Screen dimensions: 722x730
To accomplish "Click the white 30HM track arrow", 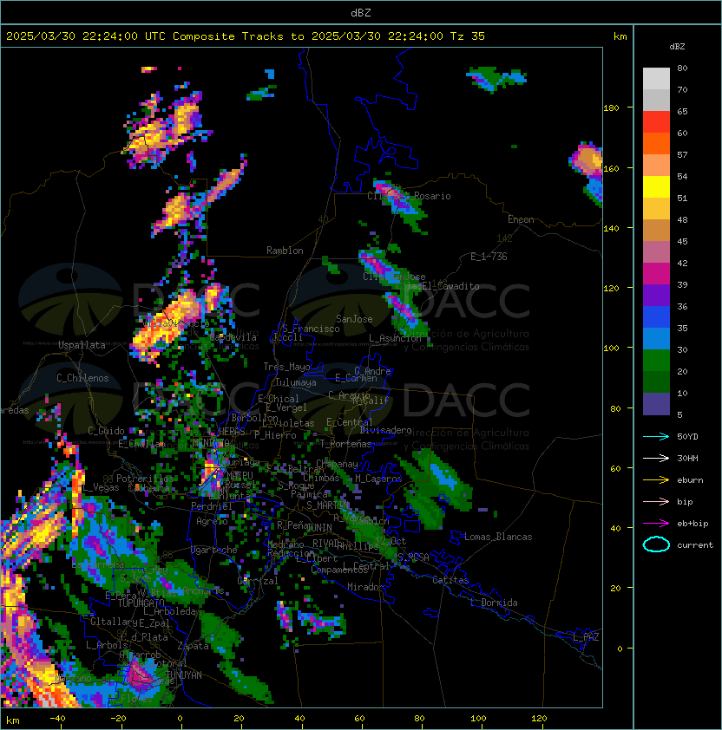I will coord(656,458).
